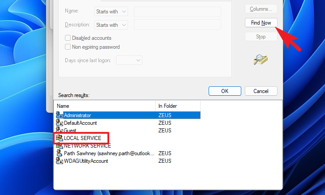Select the Parth Sawhney user icon
This screenshot has width=325, height=195.
[x=59, y=153]
